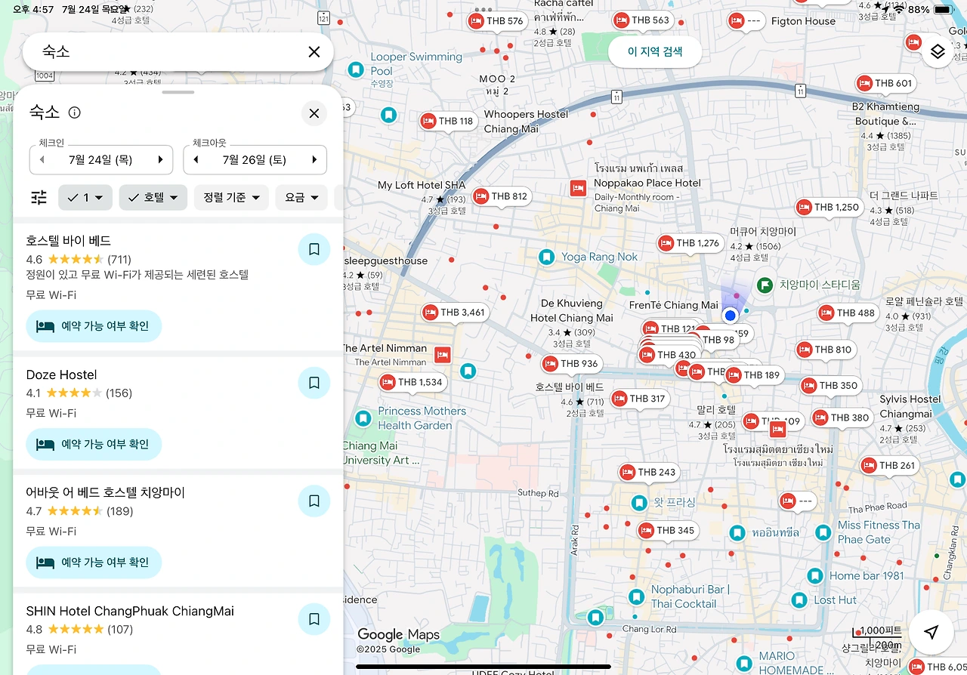The width and height of the screenshot is (967, 675).
Task: Select the THB 350 hotel pin
Action: [830, 385]
